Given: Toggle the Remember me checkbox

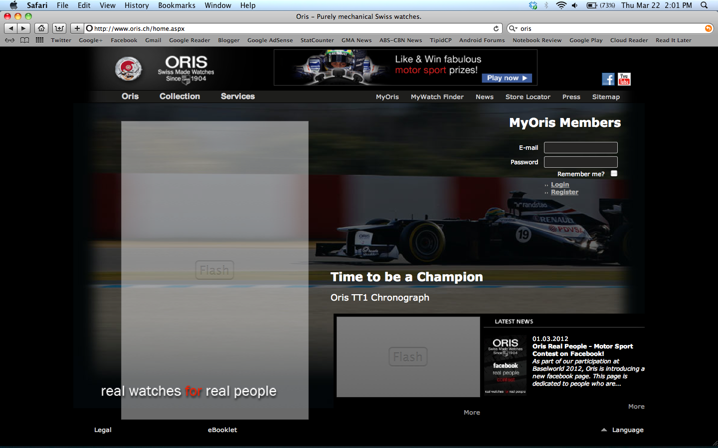Looking at the screenshot, I should point(614,173).
